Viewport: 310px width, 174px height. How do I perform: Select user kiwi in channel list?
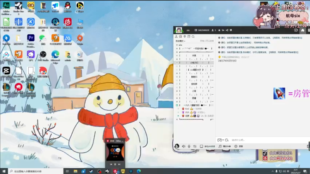point(187,109)
